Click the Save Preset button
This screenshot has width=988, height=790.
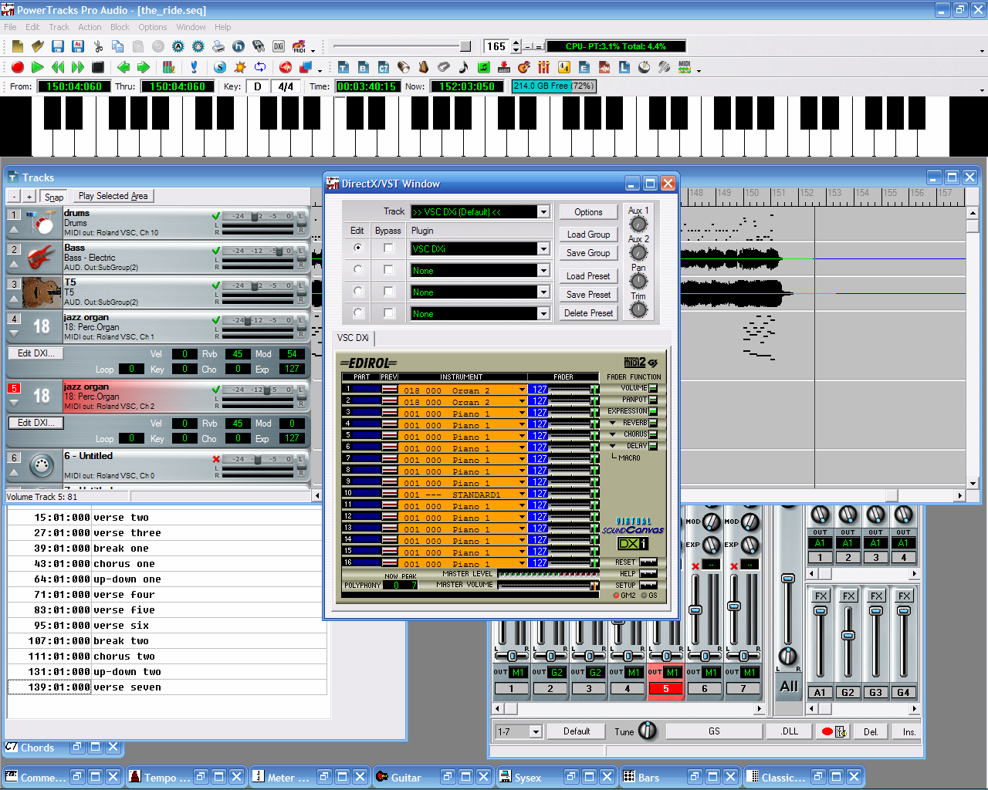pos(588,294)
